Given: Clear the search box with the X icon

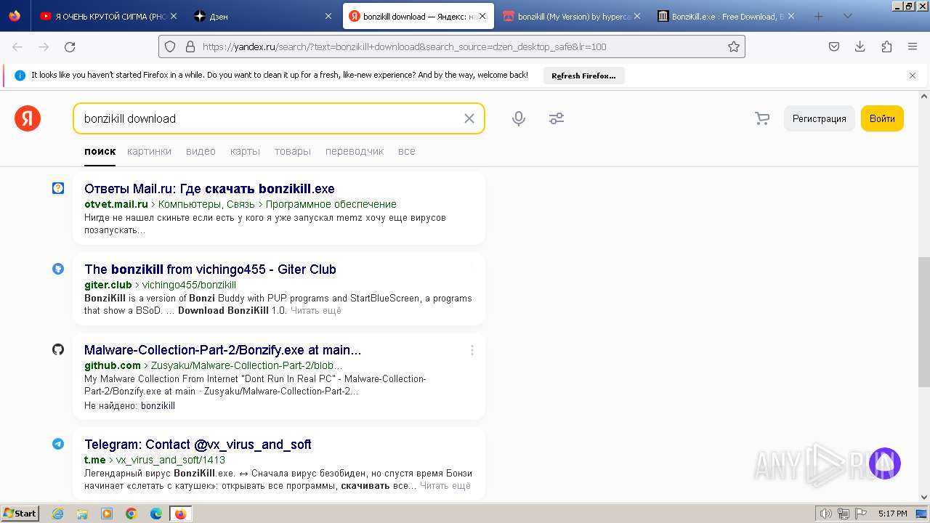Looking at the screenshot, I should coord(469,118).
